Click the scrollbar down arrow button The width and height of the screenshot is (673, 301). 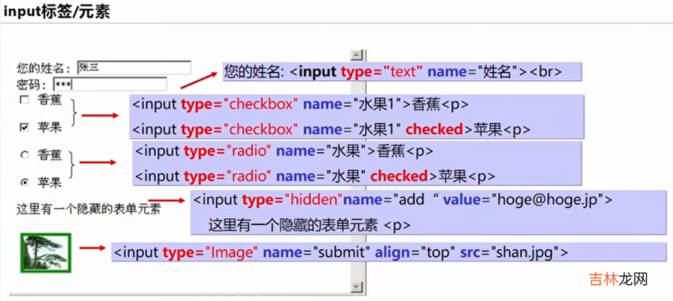point(357,287)
